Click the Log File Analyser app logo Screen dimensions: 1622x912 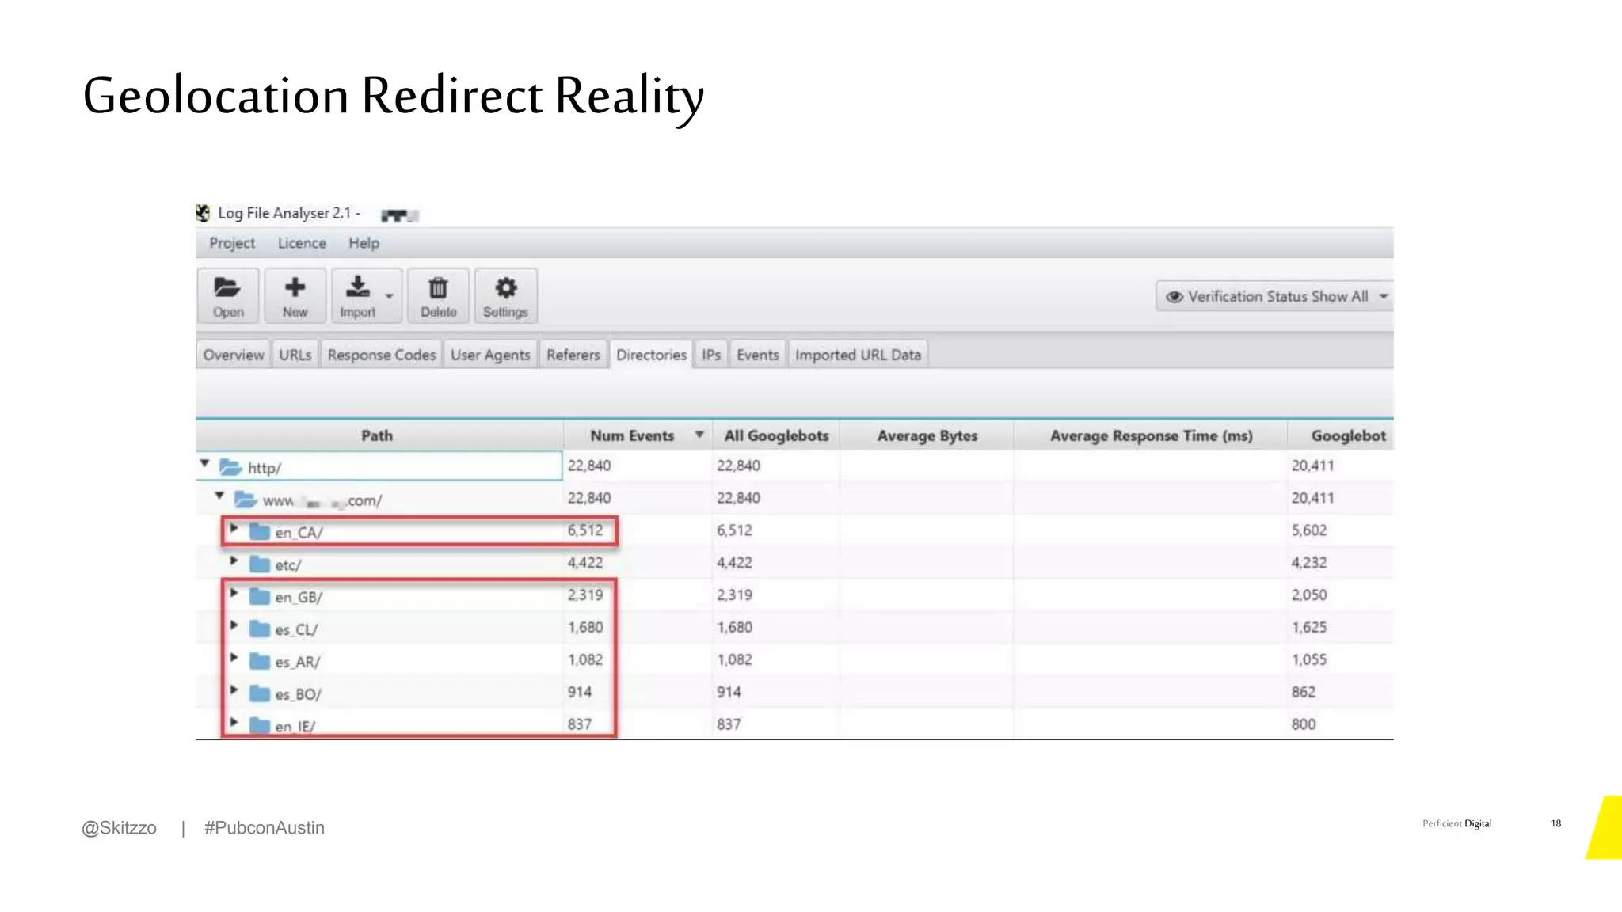(204, 213)
